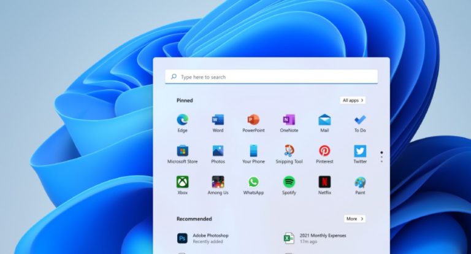Launch the Twitter app

click(x=360, y=155)
